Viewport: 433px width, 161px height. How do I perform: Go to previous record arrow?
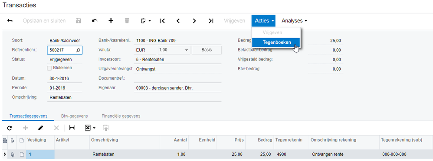pyautogui.click(x=178, y=21)
